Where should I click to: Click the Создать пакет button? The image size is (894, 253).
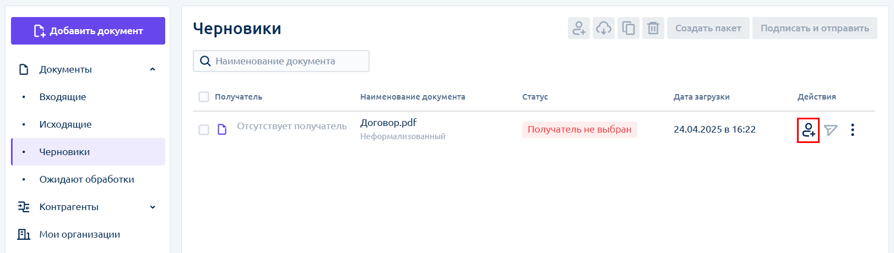click(x=708, y=28)
